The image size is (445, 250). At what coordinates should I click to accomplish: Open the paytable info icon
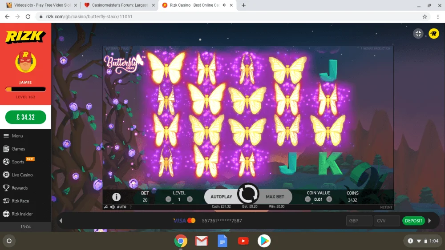(116, 196)
